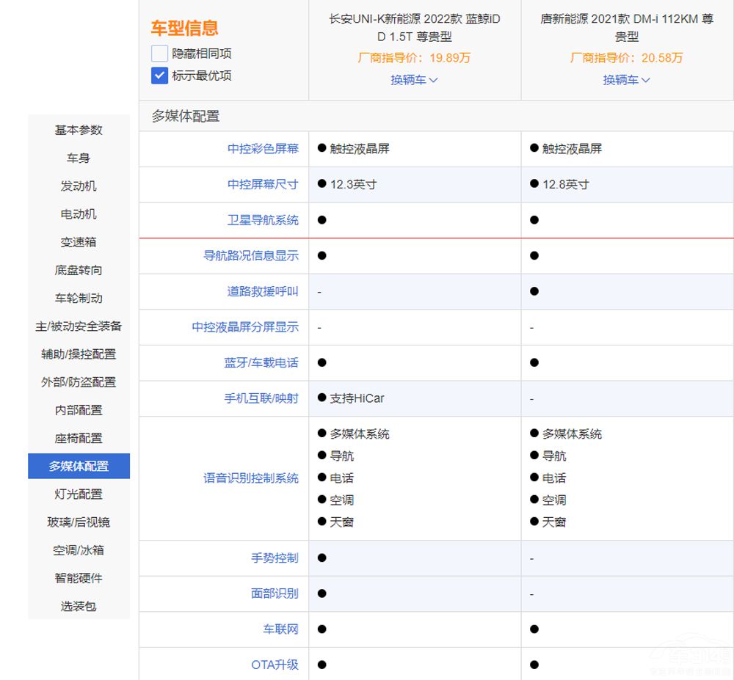Select the 空调/冰箱 sidebar entry
The height and width of the screenshot is (680, 734).
point(79,550)
